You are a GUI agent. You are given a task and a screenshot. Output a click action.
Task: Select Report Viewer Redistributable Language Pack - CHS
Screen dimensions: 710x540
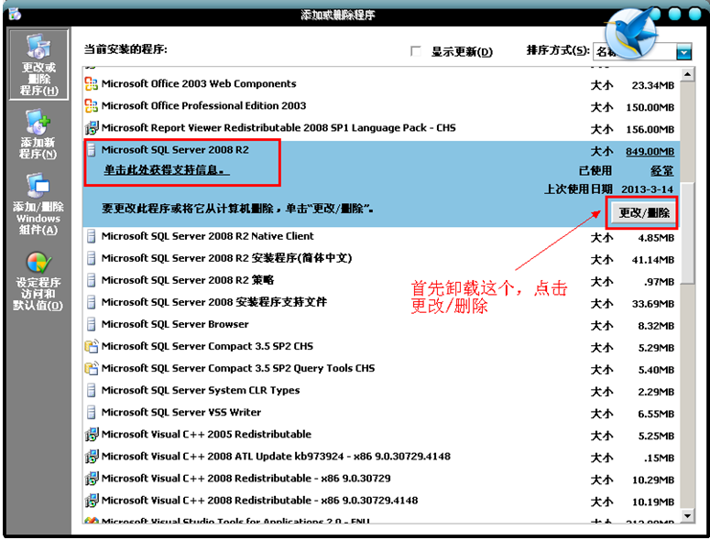(x=379, y=128)
